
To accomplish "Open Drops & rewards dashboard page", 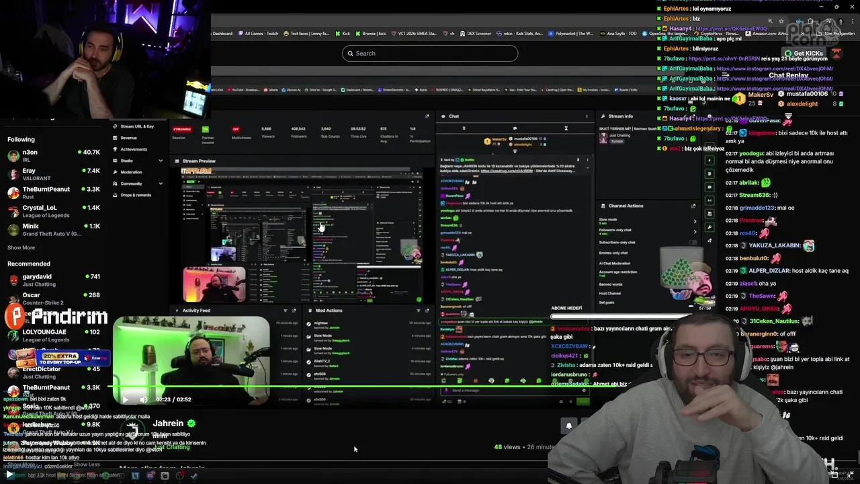I will pyautogui.click(x=136, y=195).
